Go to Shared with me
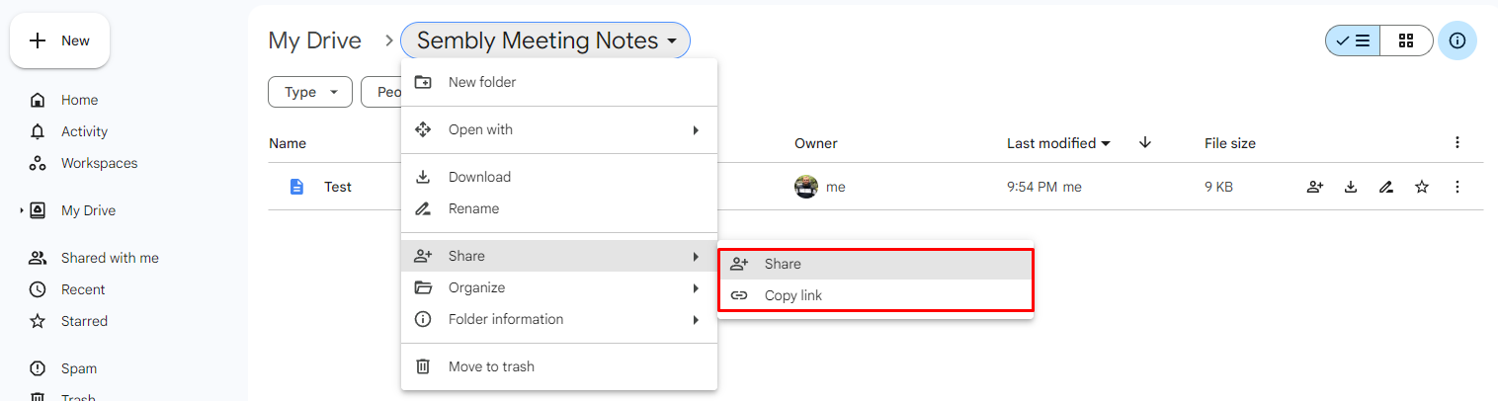The height and width of the screenshot is (401, 1498). [110, 258]
